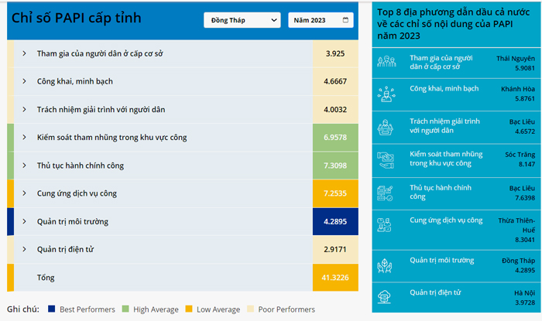Open the Năm 2023 year dropdown

point(321,20)
